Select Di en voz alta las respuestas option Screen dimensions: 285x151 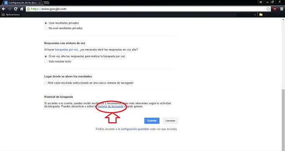46,57
